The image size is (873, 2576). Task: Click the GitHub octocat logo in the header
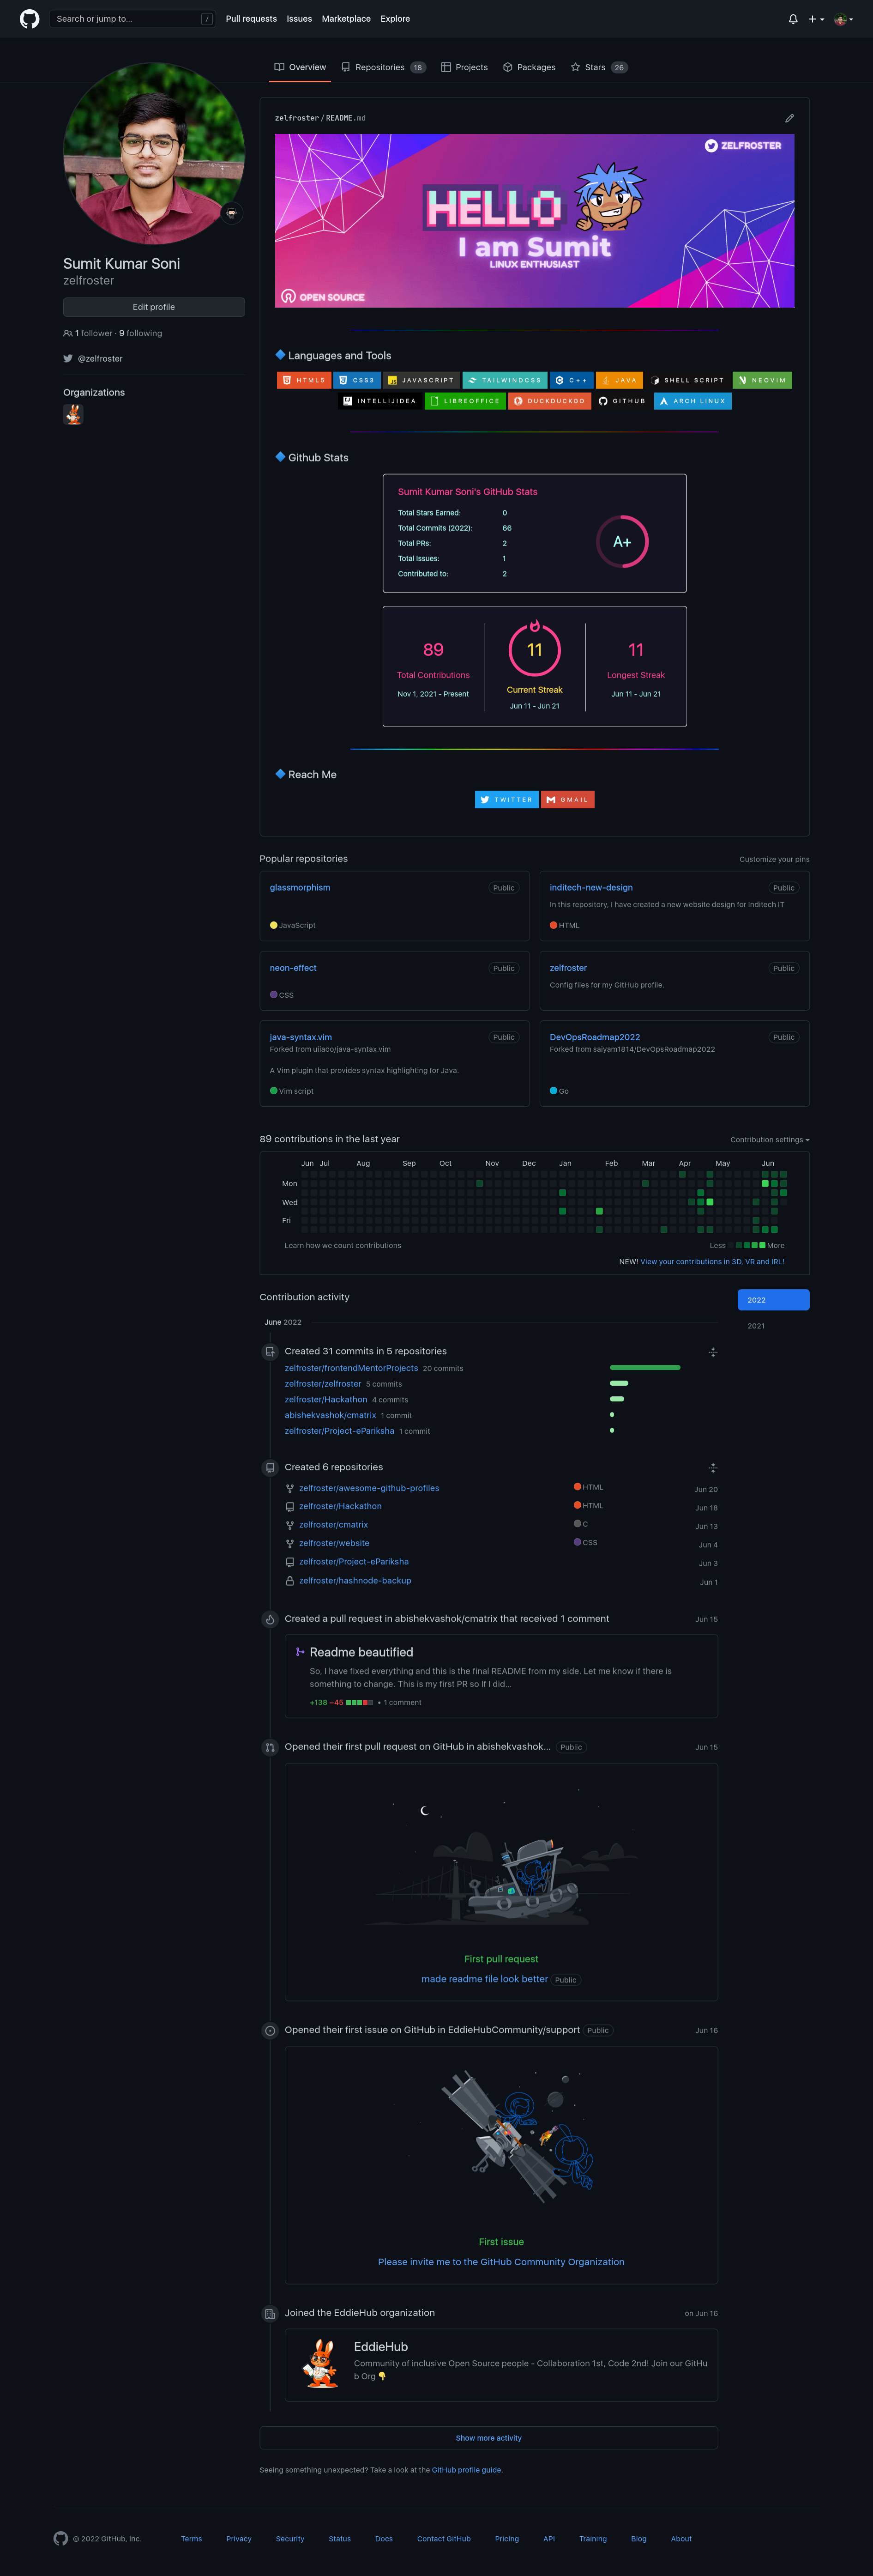pyautogui.click(x=28, y=18)
